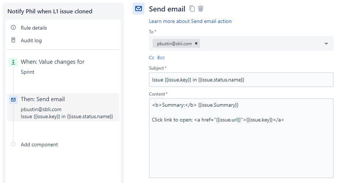337x183 pixels.
Task: Duplicate the Send email action
Action: (x=192, y=9)
